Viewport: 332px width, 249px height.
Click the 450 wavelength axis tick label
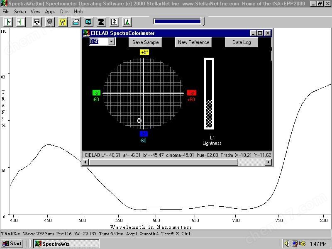(48, 220)
